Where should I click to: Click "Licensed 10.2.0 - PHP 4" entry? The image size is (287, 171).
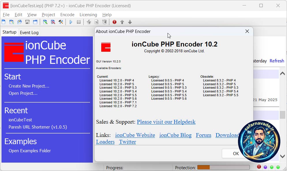pos(117,80)
